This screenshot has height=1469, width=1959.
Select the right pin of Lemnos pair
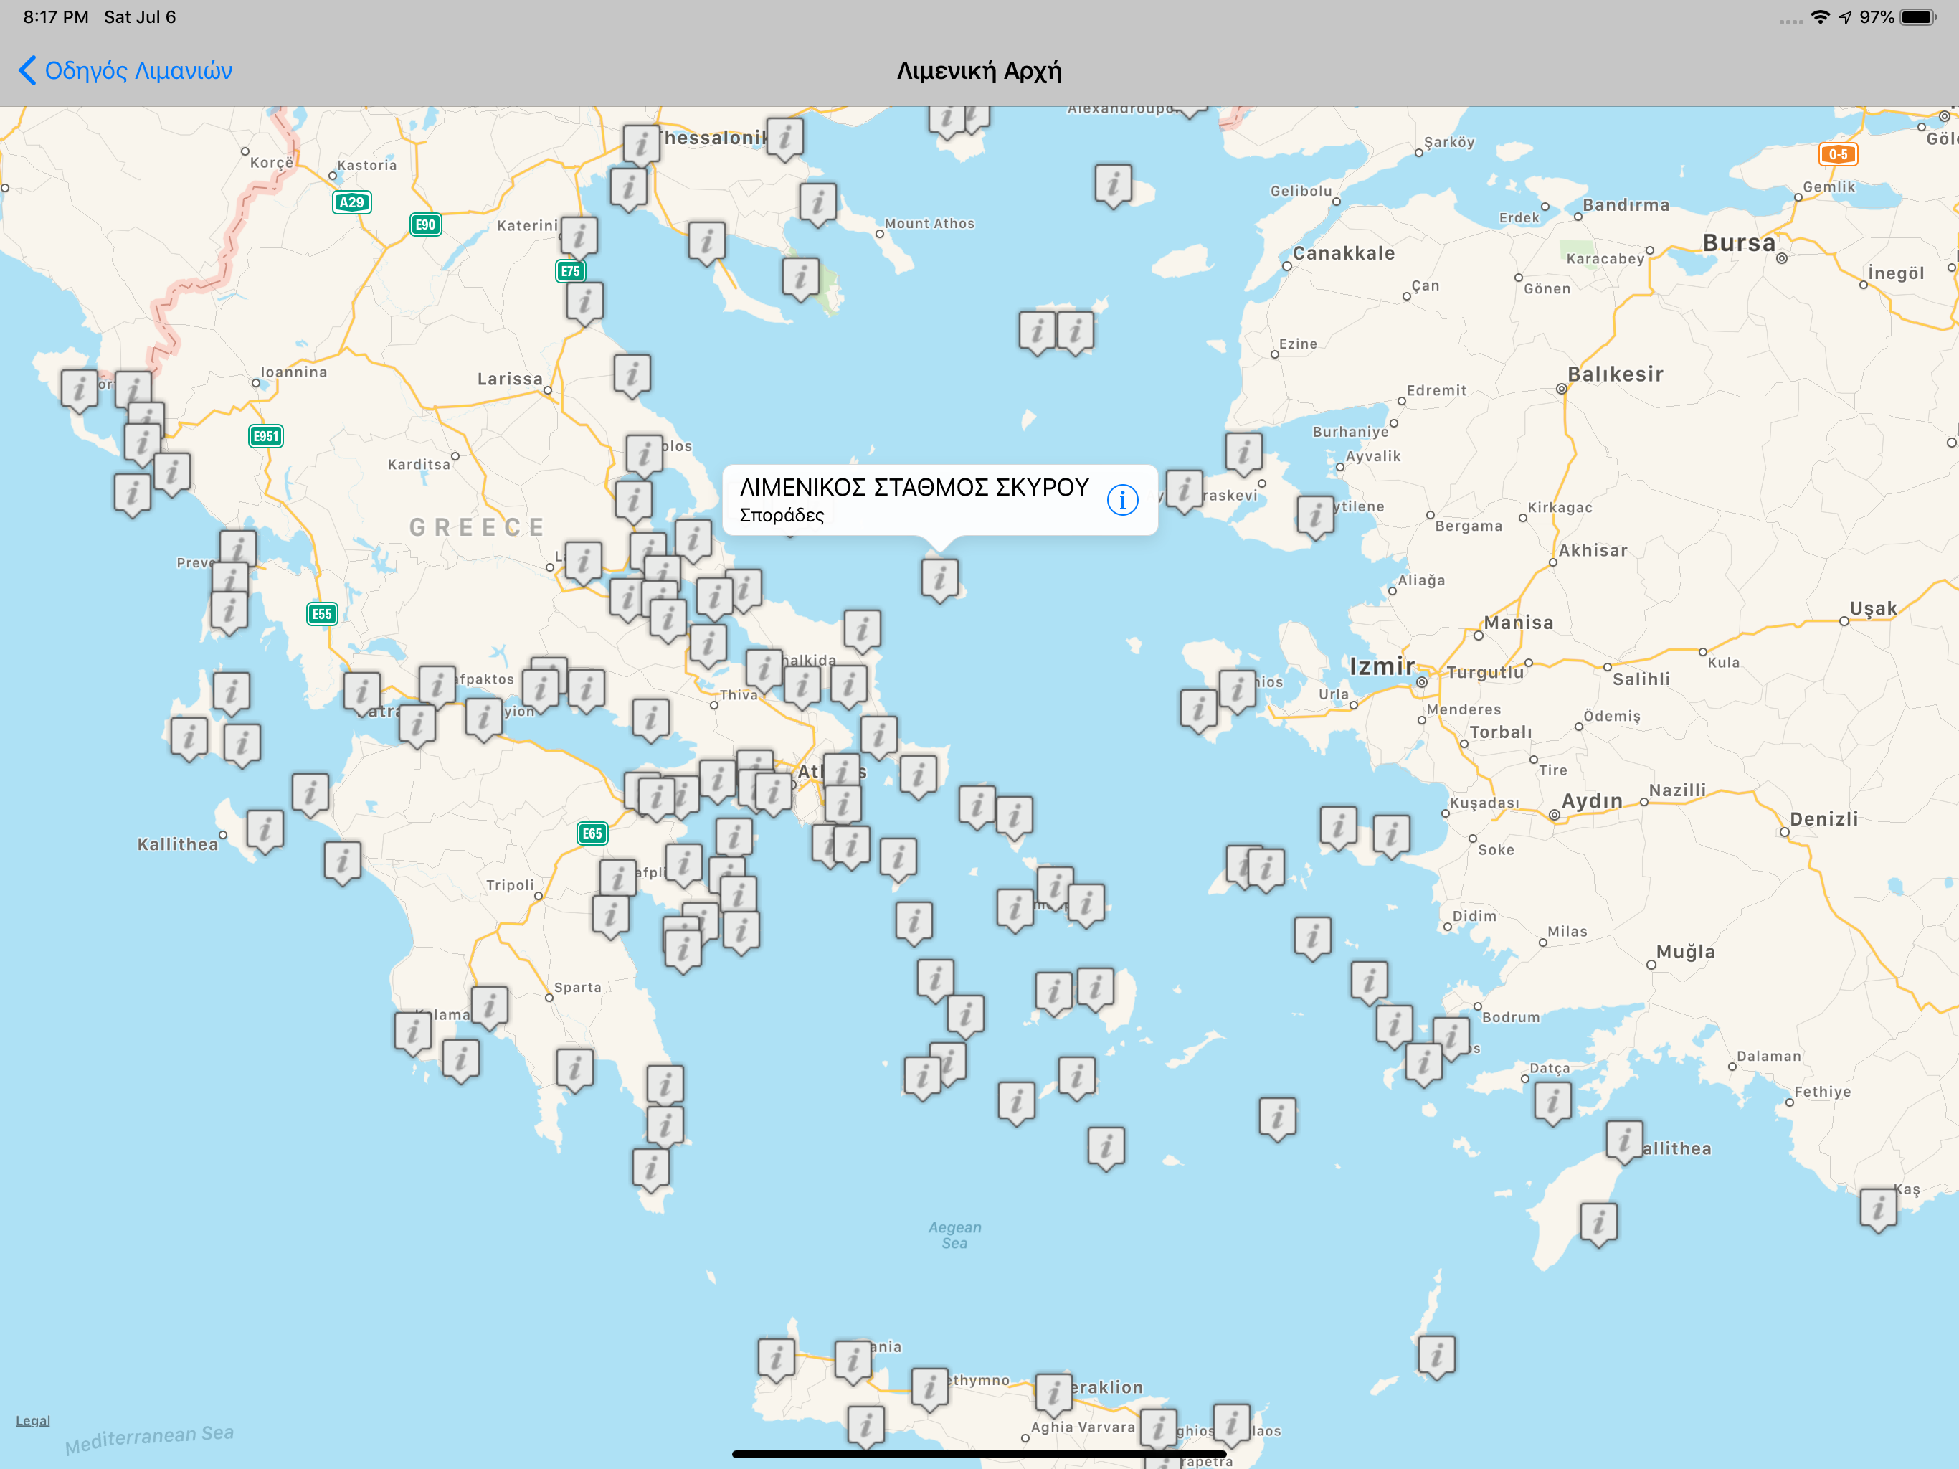click(1074, 332)
